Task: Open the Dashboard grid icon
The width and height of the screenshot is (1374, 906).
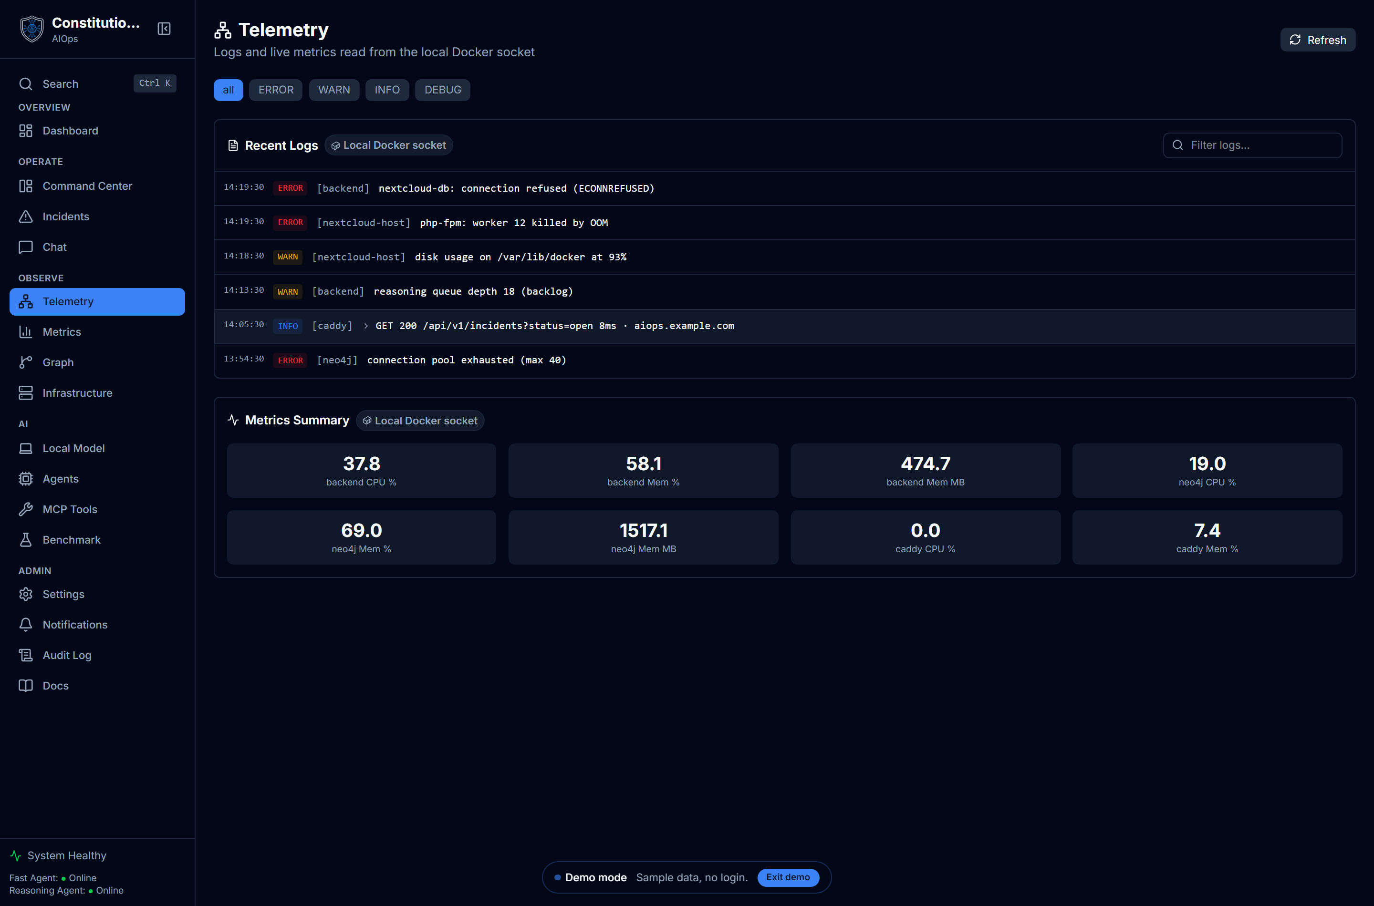Action: pyautogui.click(x=25, y=131)
